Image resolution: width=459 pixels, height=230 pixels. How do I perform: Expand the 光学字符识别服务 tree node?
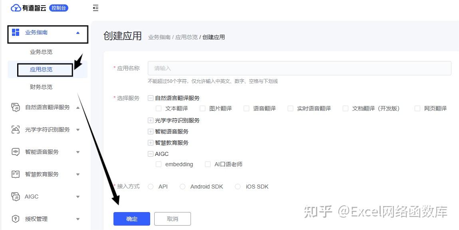tap(151, 120)
